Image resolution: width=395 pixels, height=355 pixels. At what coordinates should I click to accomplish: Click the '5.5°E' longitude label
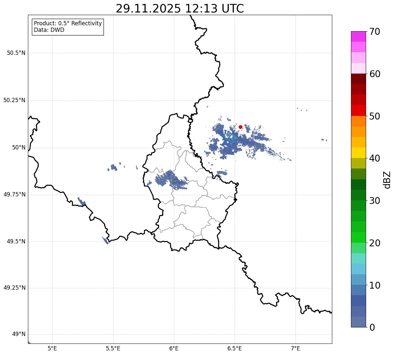pos(113,348)
